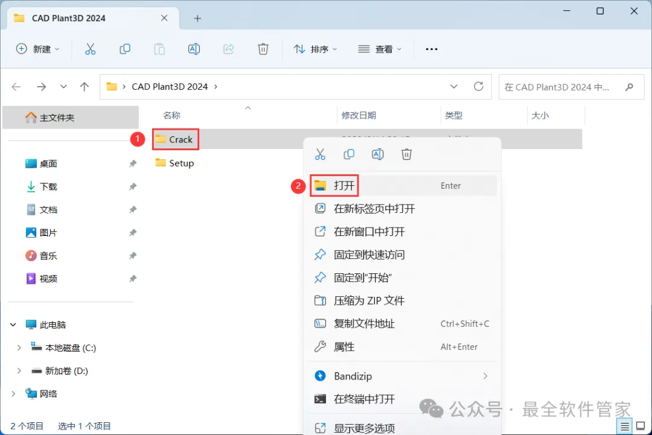This screenshot has width=652, height=435.
Task: Go forward with the right arrow button
Action: tap(41, 87)
